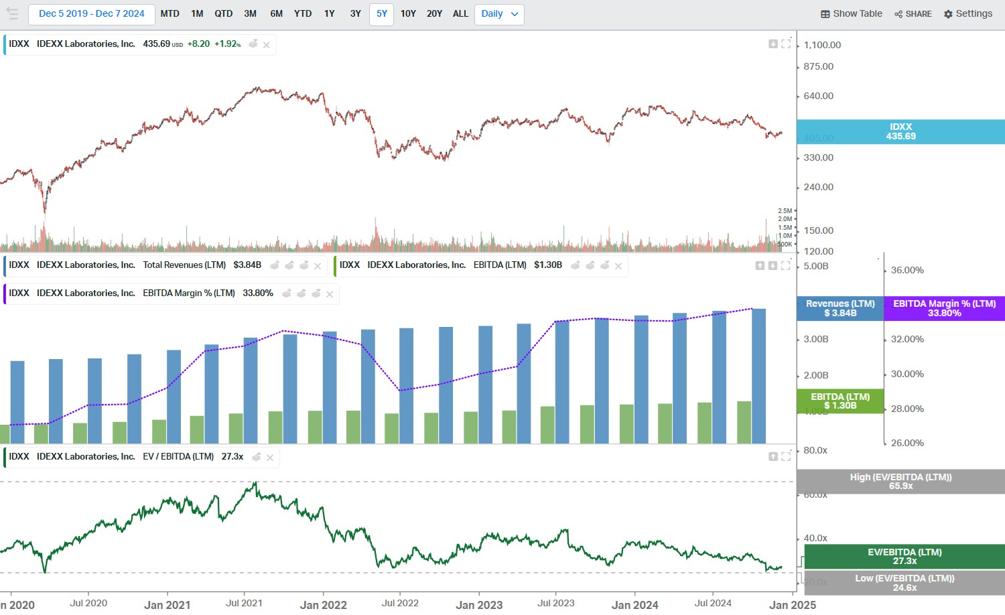1005x615 pixels.
Task: Open the Daily interval dropdown
Action: coord(499,13)
